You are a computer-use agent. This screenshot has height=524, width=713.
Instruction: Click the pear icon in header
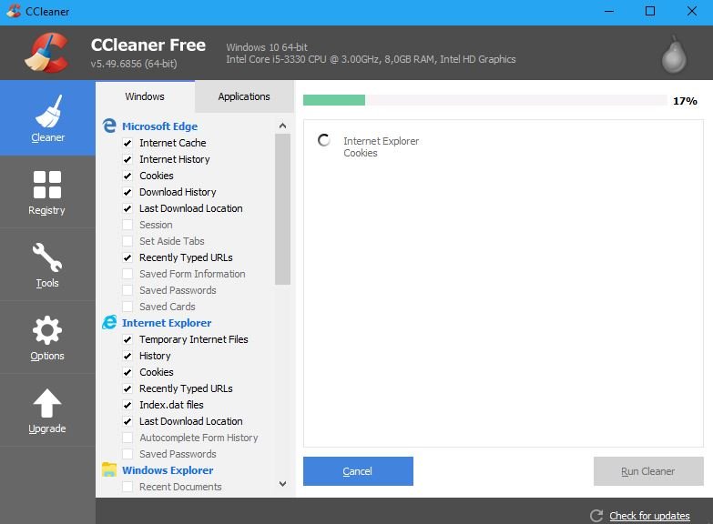[674, 54]
